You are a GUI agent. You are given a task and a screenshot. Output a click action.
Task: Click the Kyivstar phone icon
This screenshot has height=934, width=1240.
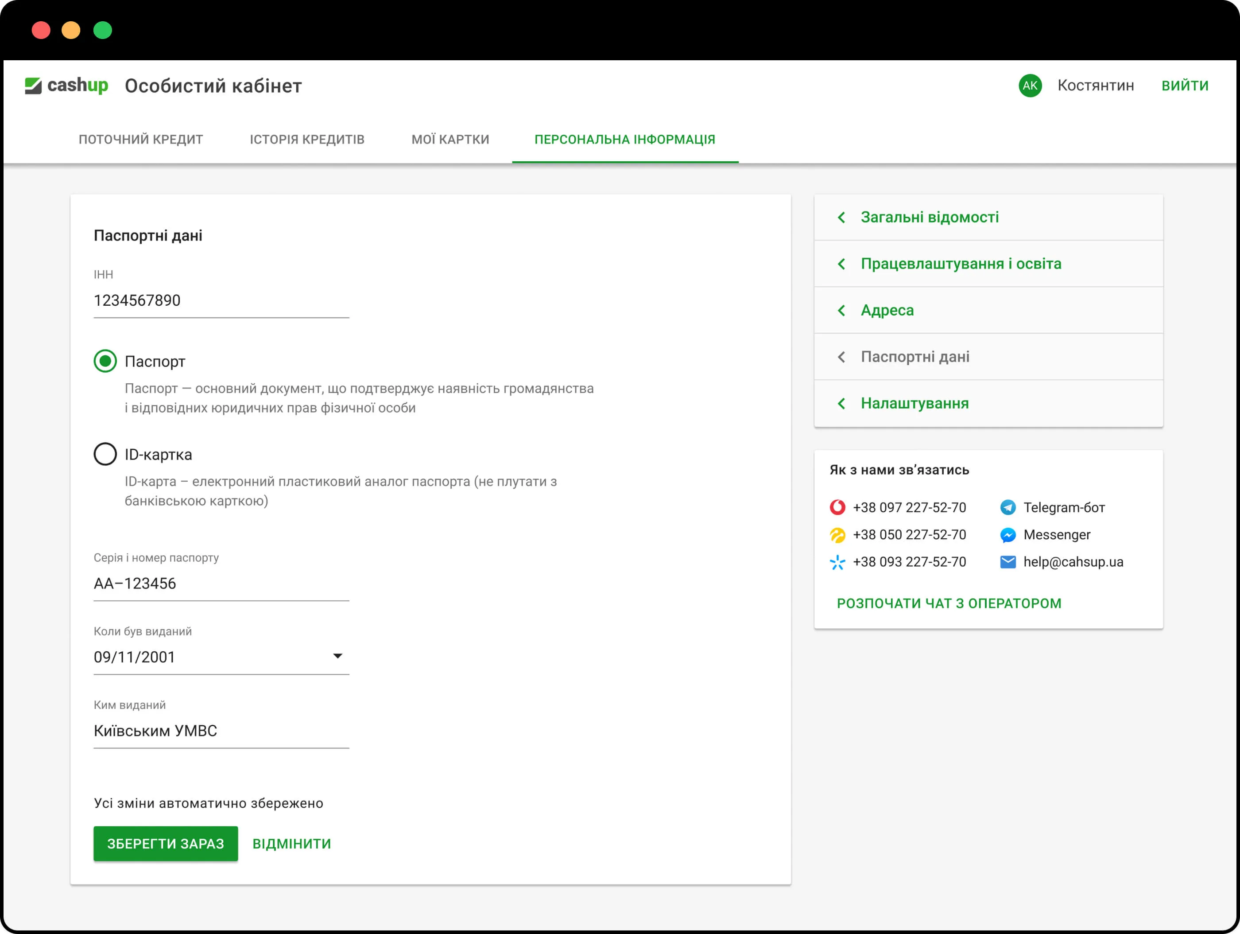tap(837, 561)
